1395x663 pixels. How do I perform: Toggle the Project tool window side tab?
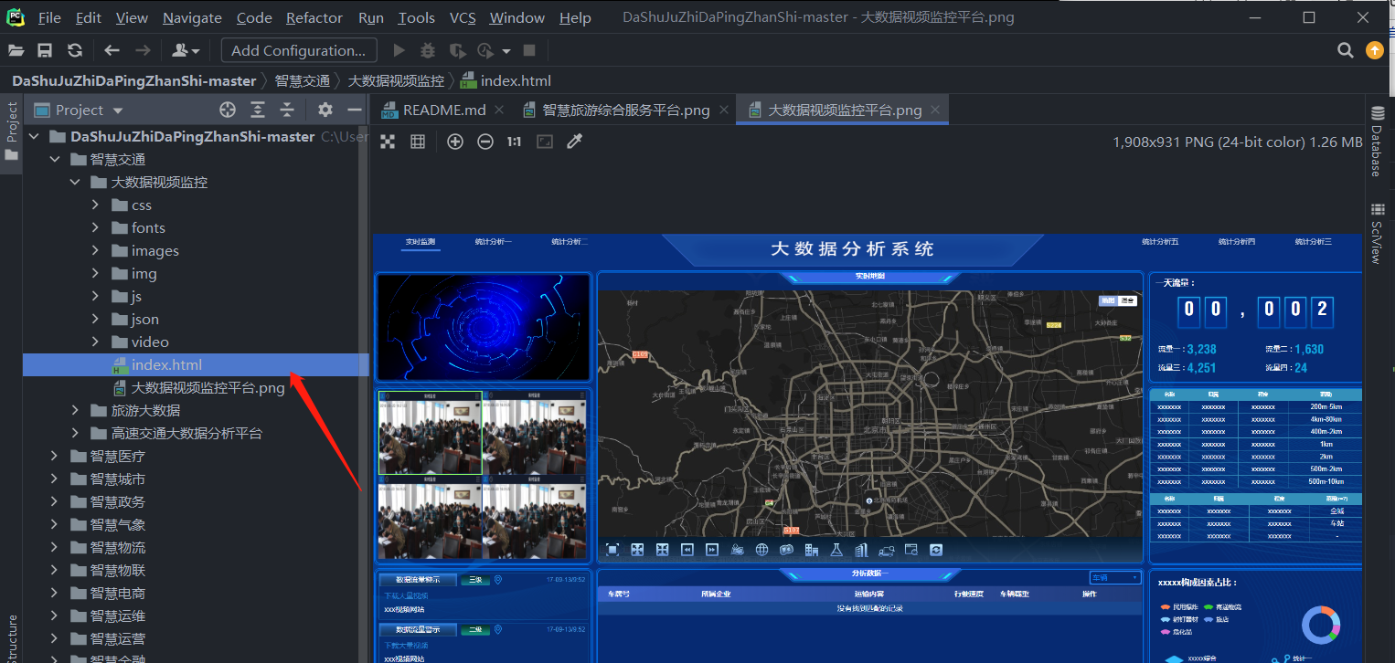(x=11, y=131)
